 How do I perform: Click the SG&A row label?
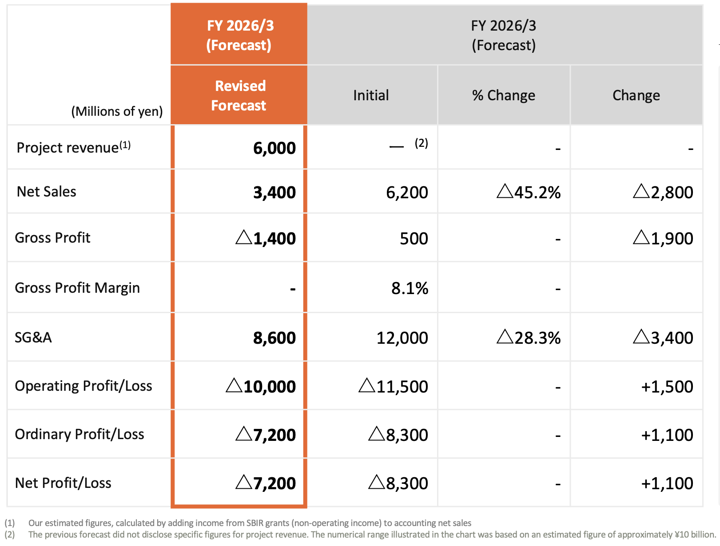point(33,338)
